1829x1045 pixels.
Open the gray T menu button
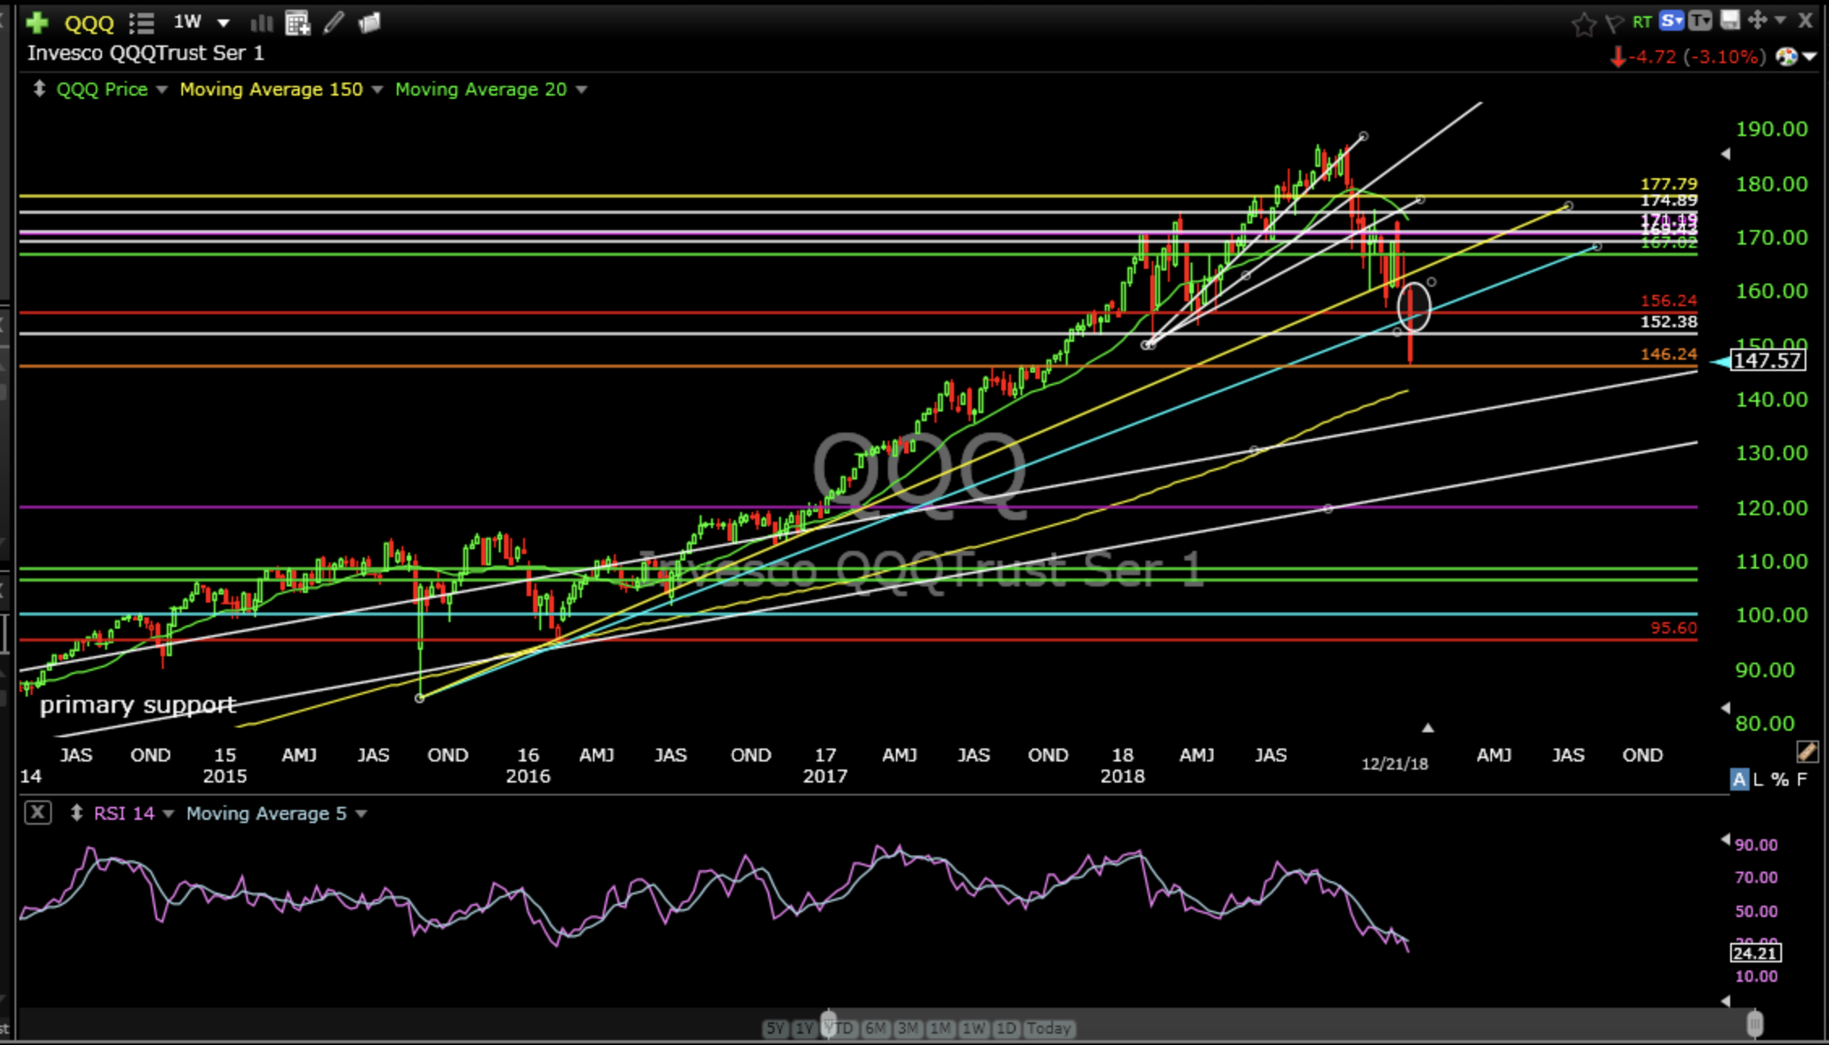pyautogui.click(x=1700, y=21)
